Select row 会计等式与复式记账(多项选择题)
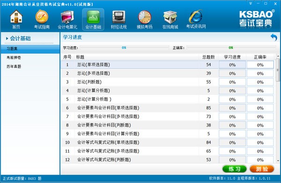 click(167, 151)
